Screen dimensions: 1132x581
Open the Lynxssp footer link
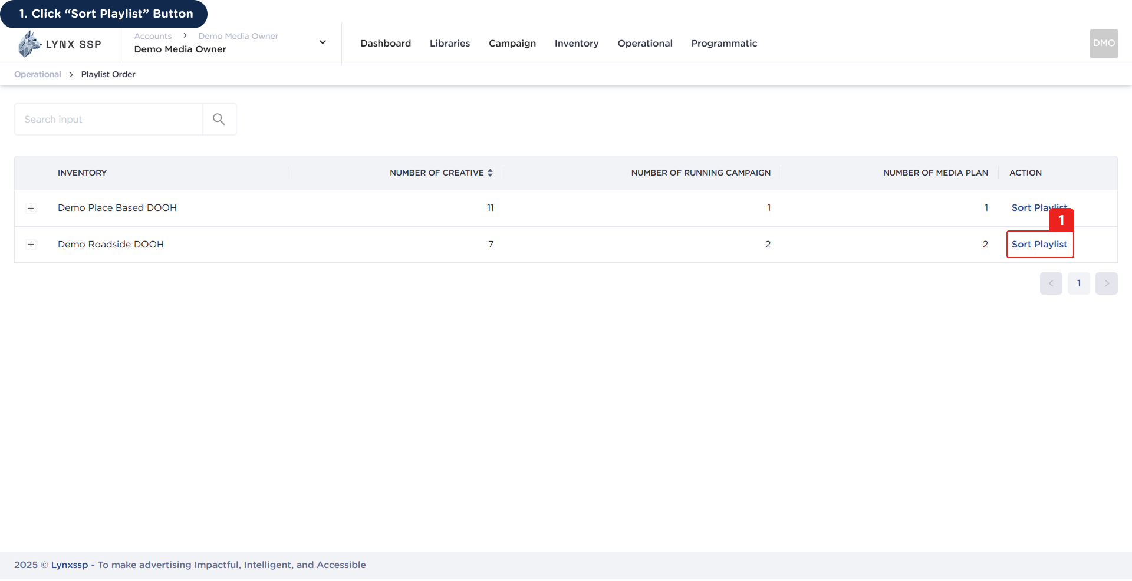click(70, 565)
